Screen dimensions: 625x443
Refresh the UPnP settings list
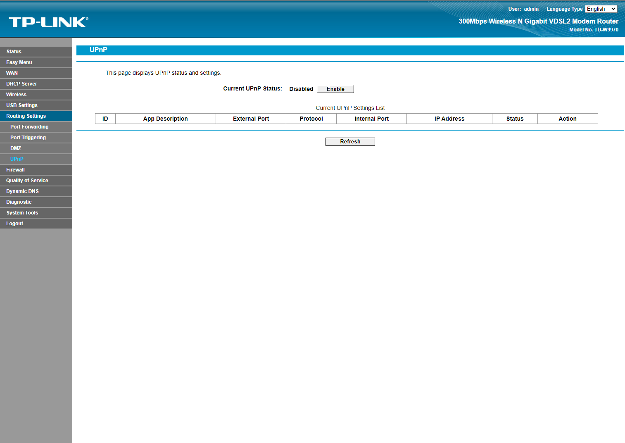(x=350, y=141)
